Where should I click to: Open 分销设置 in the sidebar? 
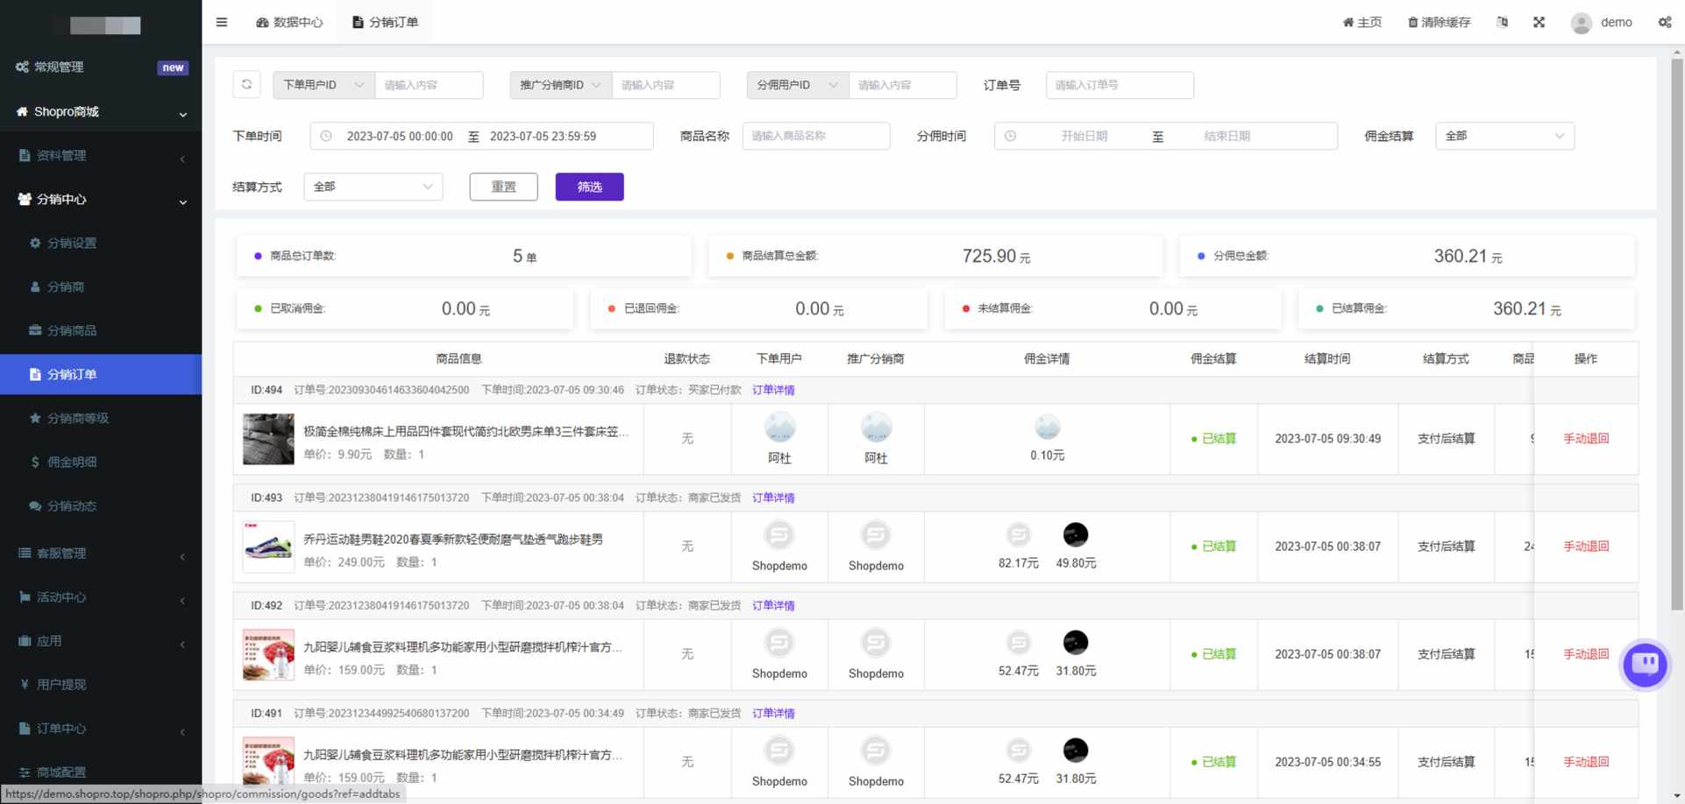(101, 243)
